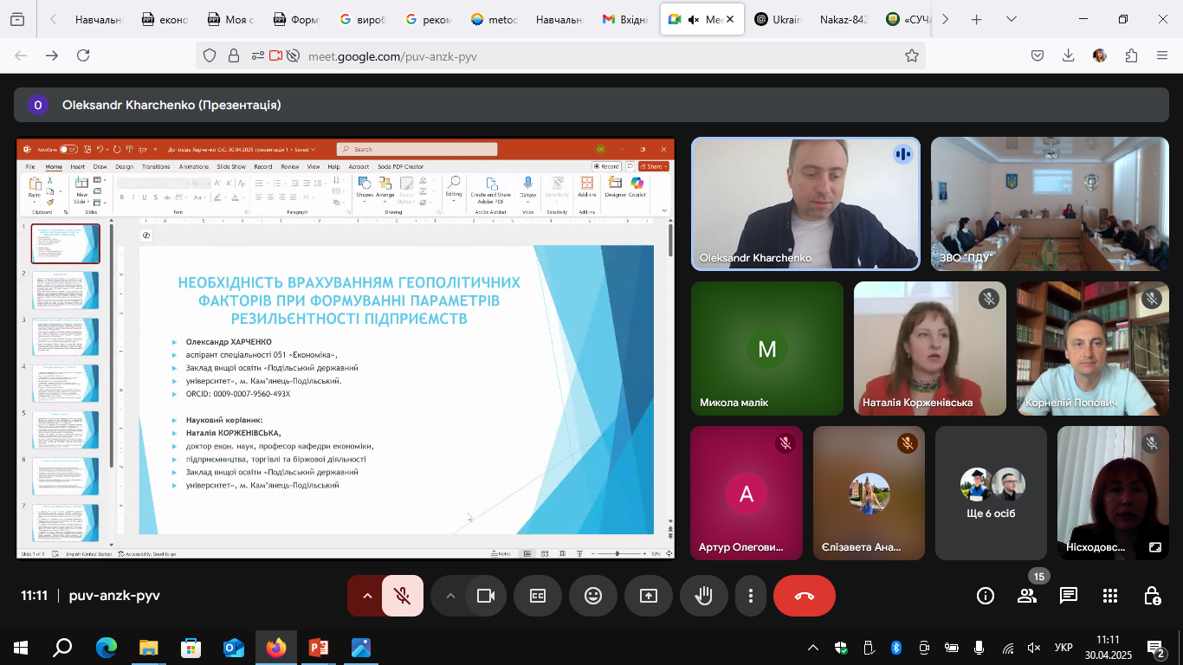
Task: Expand video settings arrow beside camera
Action: (449, 596)
